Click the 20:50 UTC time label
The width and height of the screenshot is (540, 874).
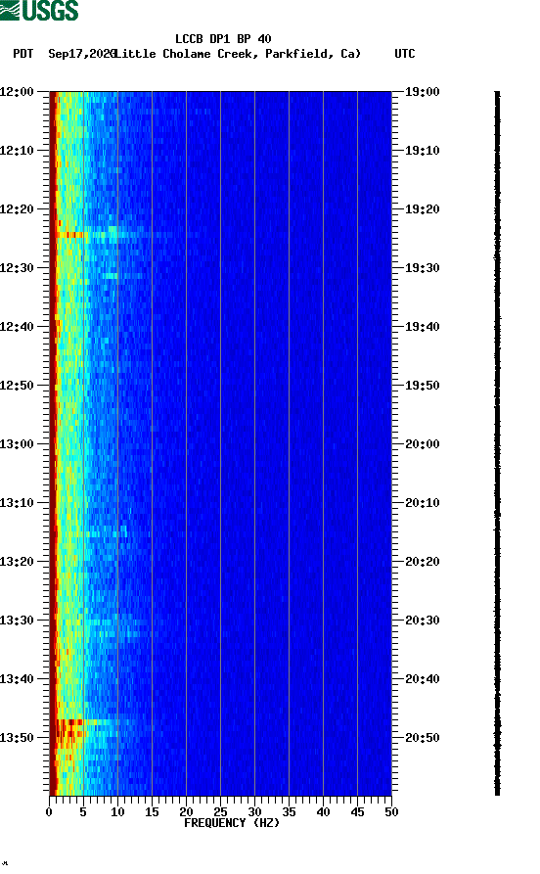[423, 737]
